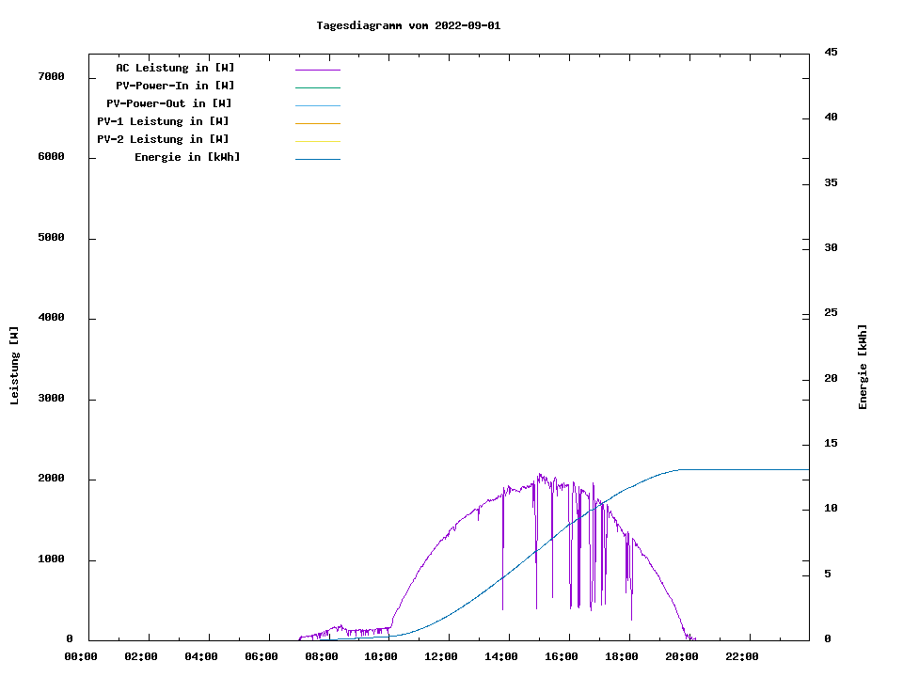Click the right axis title "Energie [kWh]"

pos(863,367)
